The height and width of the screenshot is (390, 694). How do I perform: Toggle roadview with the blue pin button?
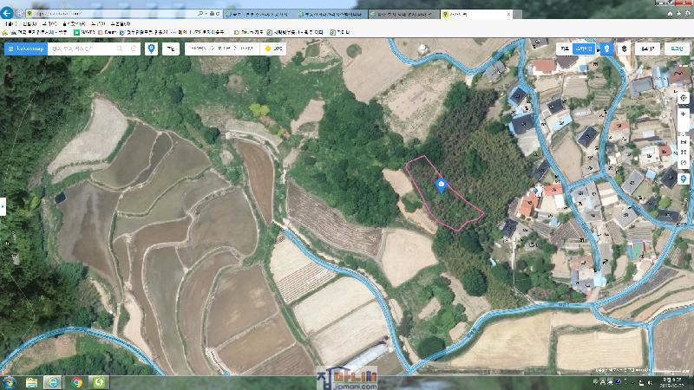606,49
